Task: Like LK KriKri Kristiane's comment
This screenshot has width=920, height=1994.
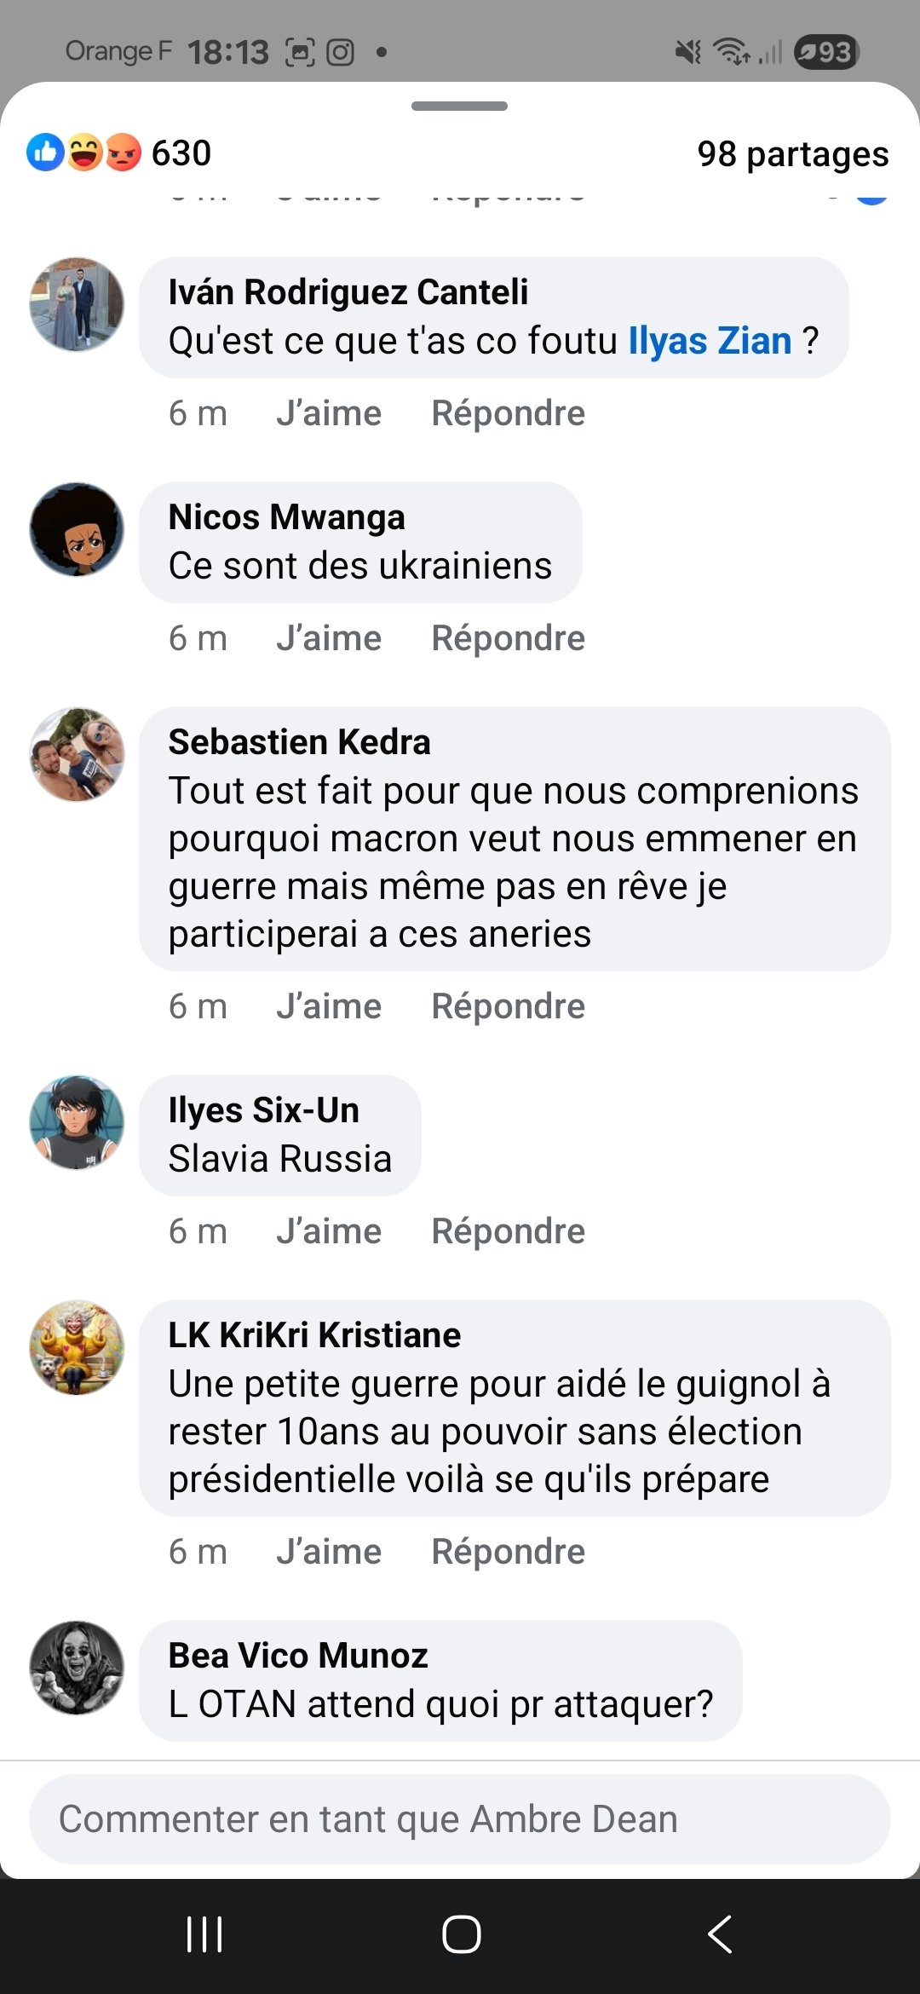Action: pos(329,1552)
